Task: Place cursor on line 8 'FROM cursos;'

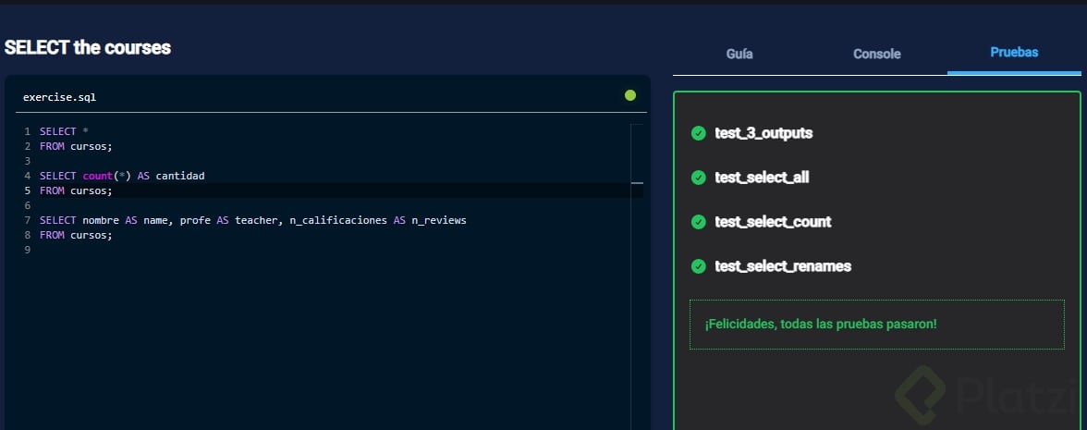Action: [x=76, y=235]
